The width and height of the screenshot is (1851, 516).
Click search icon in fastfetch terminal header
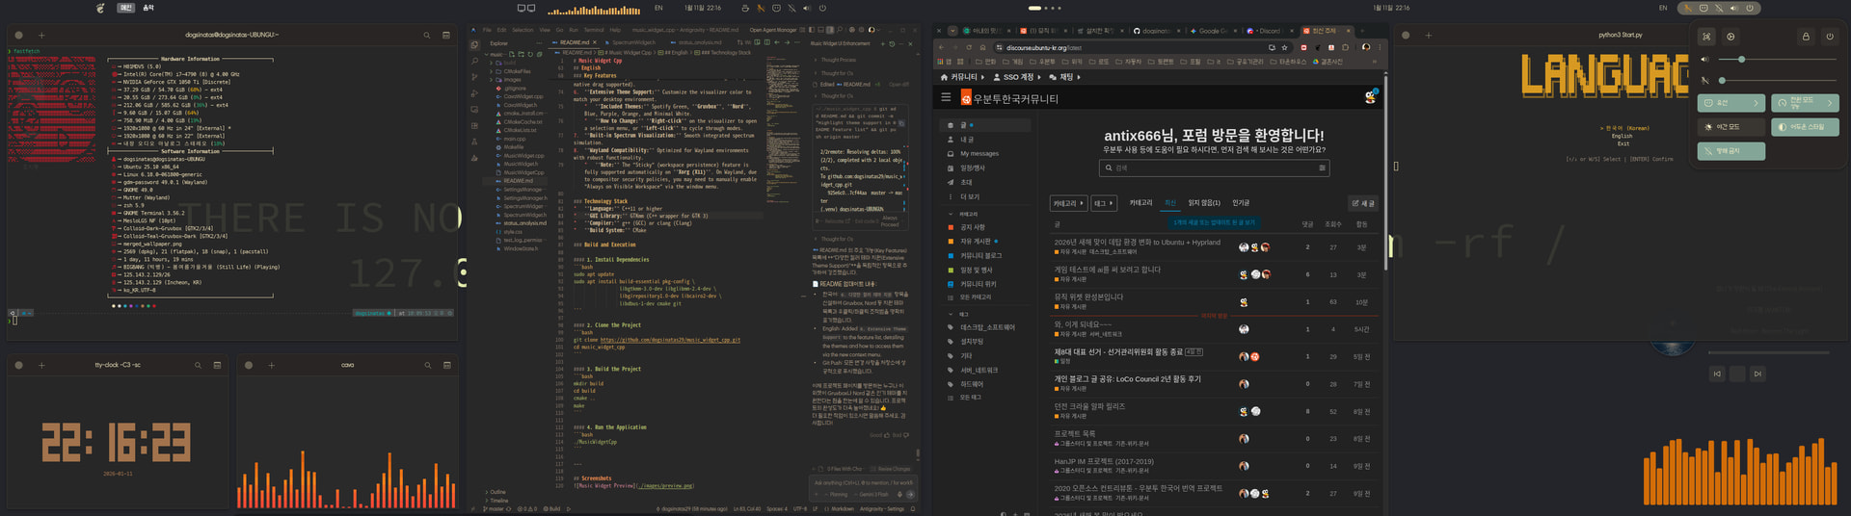(x=427, y=36)
